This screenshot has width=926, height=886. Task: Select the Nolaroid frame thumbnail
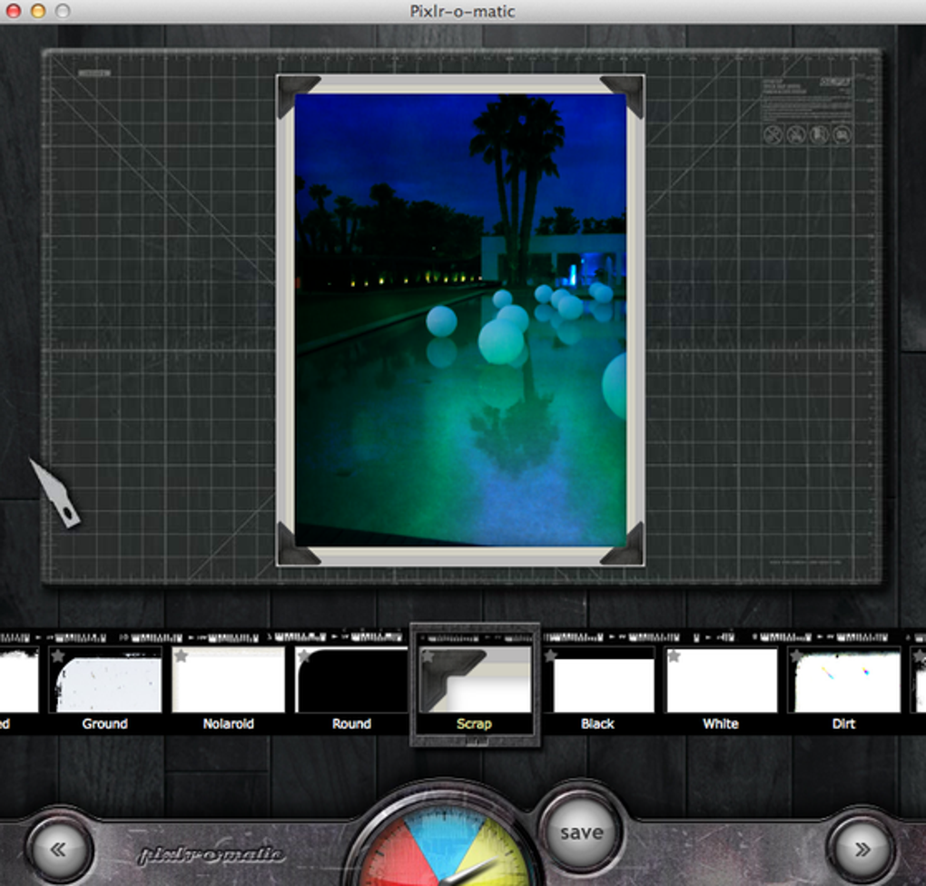coord(228,680)
